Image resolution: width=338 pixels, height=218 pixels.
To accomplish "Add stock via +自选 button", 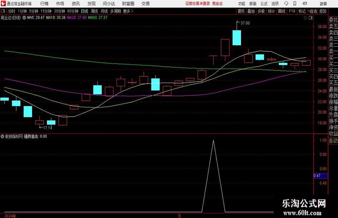I will pyautogui.click(x=312, y=11).
